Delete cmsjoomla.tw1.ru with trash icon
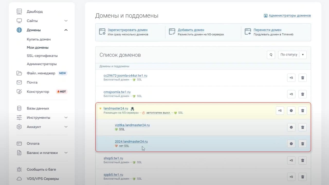The width and height of the screenshot is (329, 185). (303, 94)
